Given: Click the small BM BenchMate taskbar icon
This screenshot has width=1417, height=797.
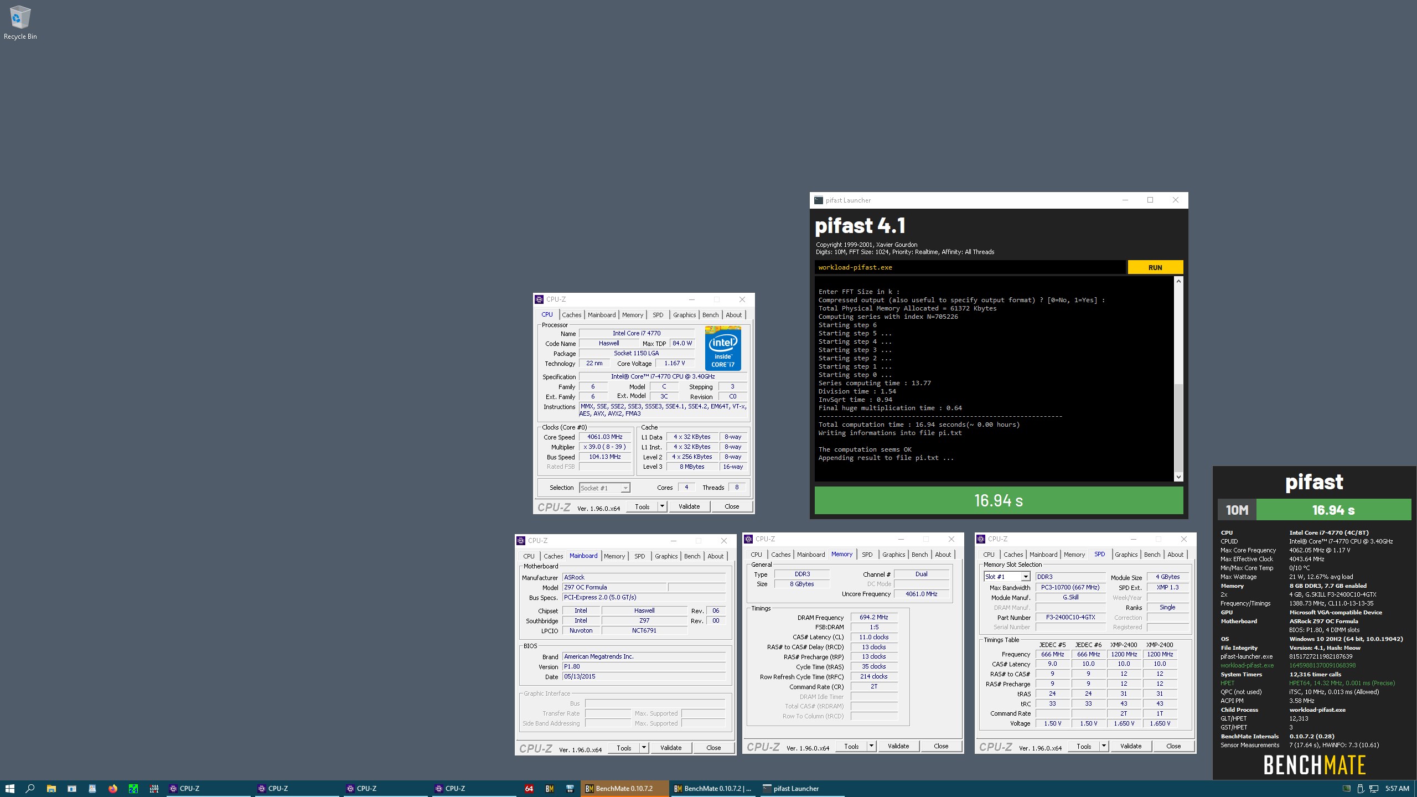Looking at the screenshot, I should tap(550, 788).
